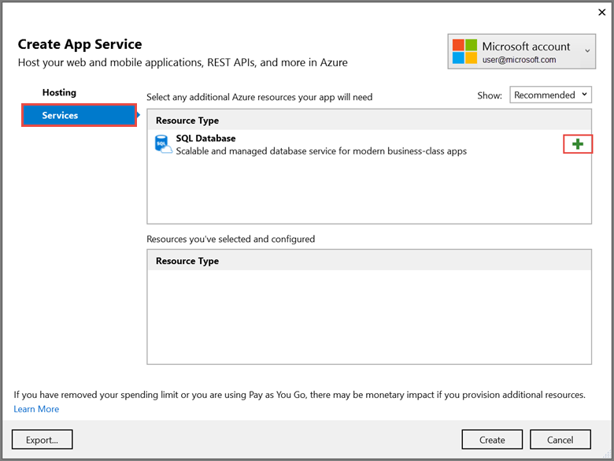Click the upper Resource Type column header
Screen dimensions: 614x461
click(x=187, y=121)
